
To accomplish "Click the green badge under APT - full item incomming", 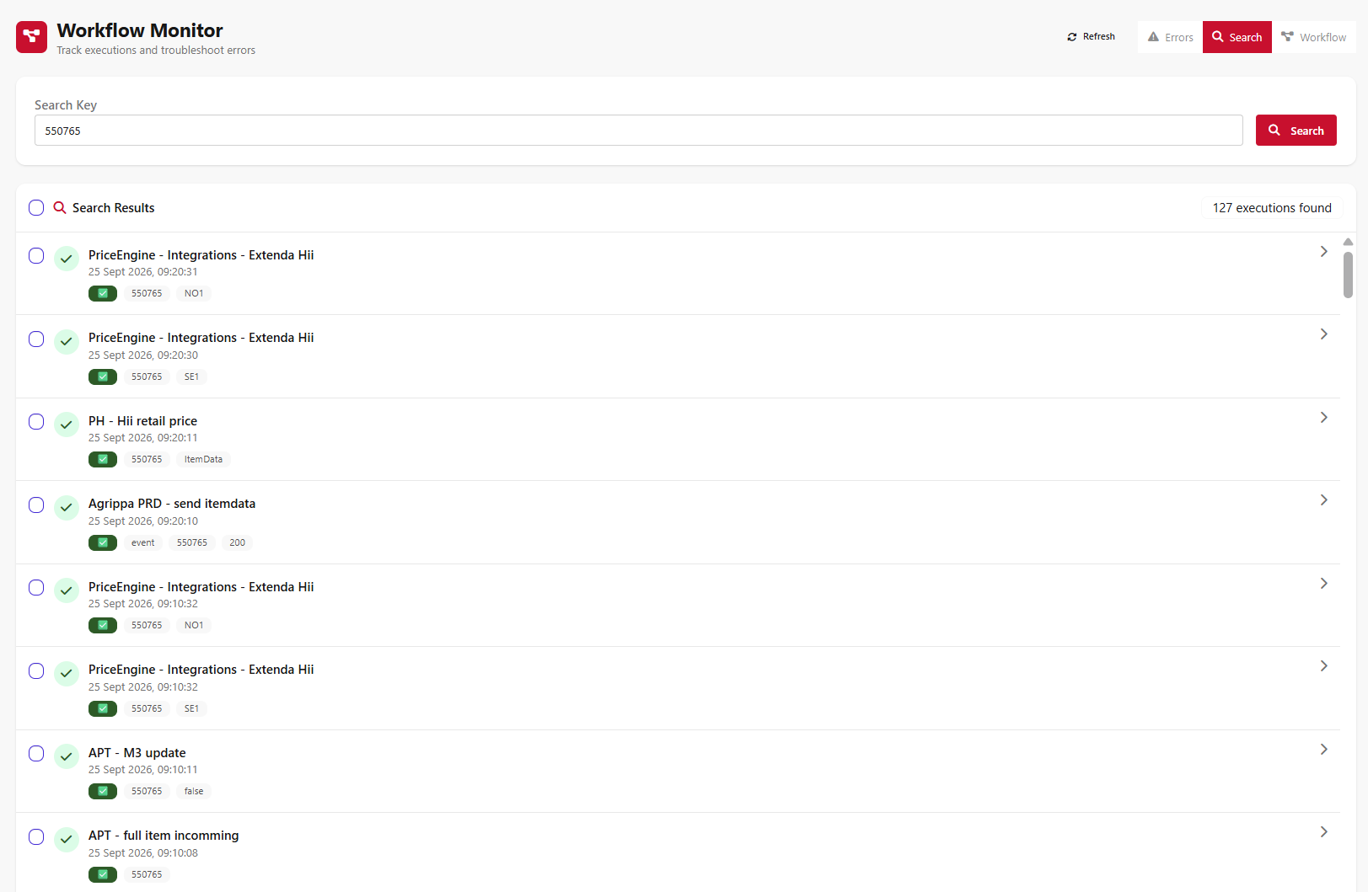I will 103,874.
